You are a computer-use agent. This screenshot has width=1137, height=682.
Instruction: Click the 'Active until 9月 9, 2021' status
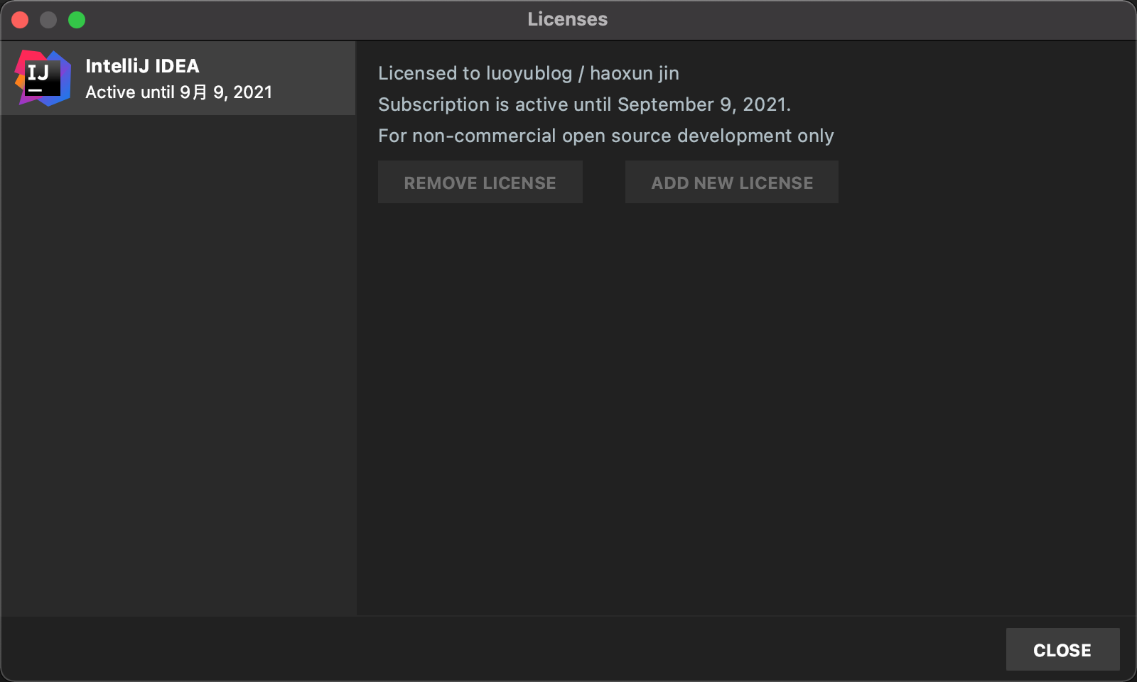point(179,92)
